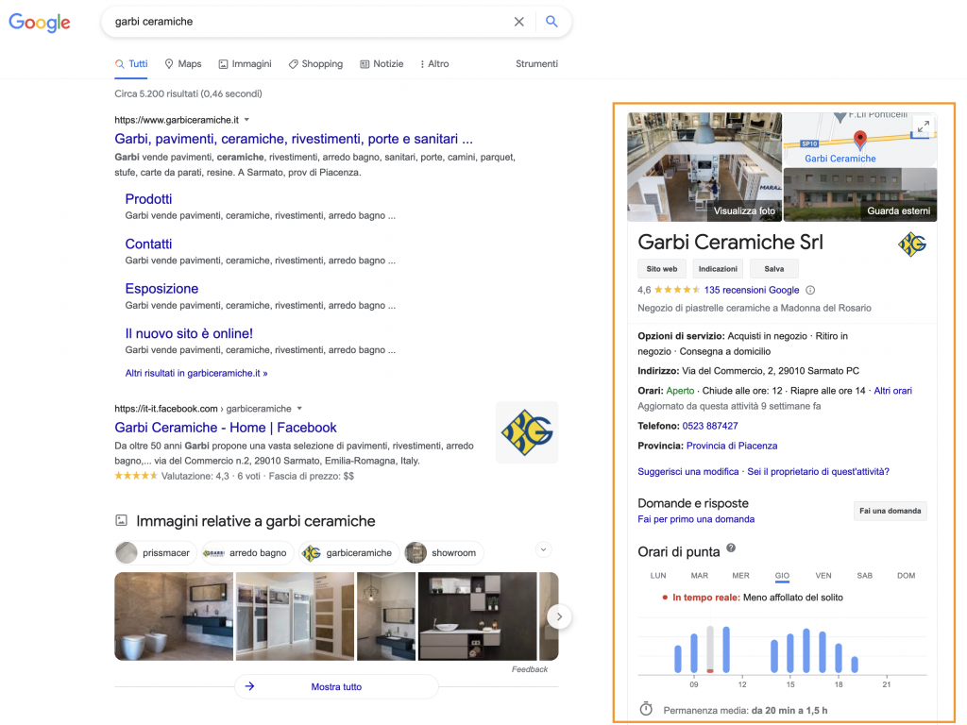The image size is (967, 725).
Task: Focus the search field containing garbi ceramiche
Action: 309,22
